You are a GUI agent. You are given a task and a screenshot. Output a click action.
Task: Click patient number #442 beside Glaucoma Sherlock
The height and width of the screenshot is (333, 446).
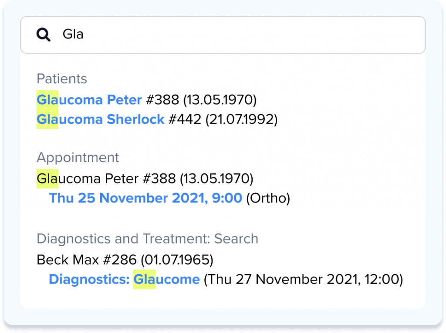pos(185,119)
